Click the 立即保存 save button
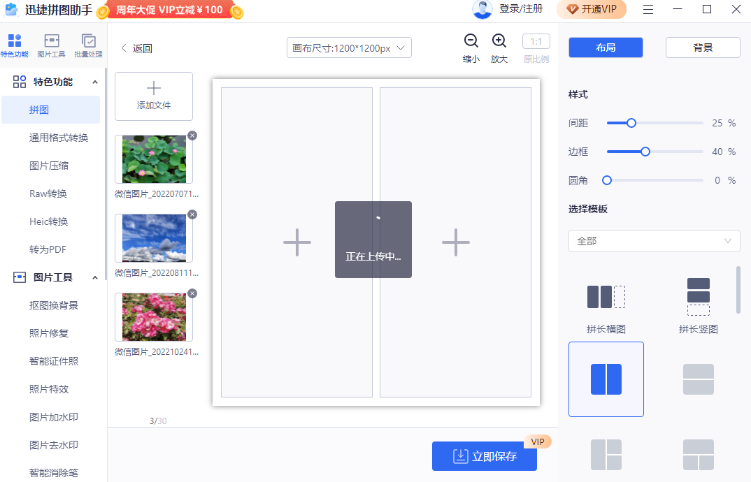Viewport: 751px width, 482px height. [485, 456]
